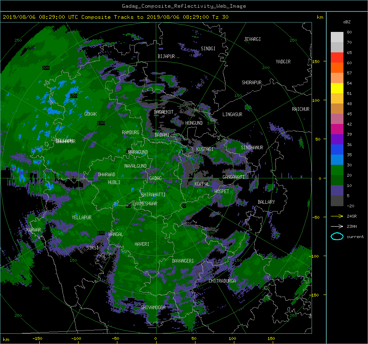This screenshot has width=368, height=344.
Task: Click the 'current' legend label
Action: (x=355, y=237)
